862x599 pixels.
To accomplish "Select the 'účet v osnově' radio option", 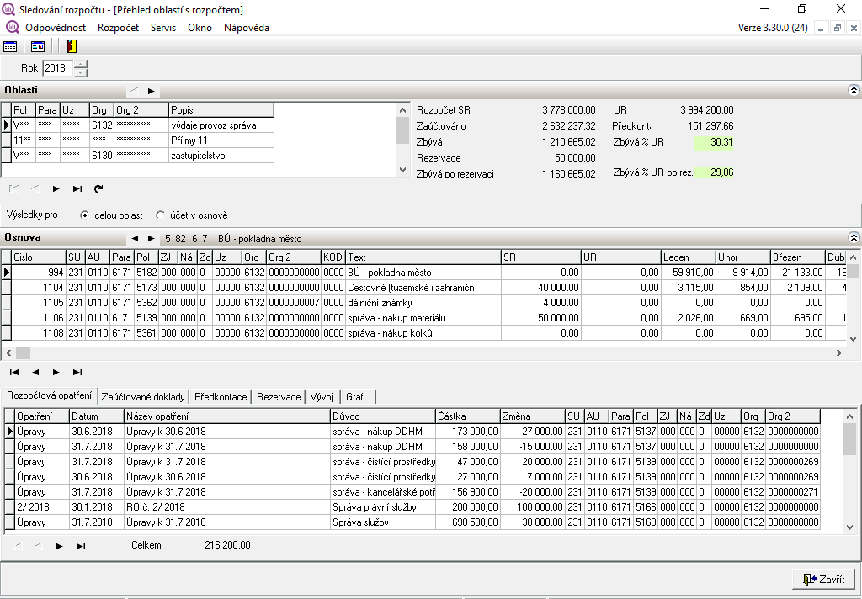I will click(x=161, y=215).
